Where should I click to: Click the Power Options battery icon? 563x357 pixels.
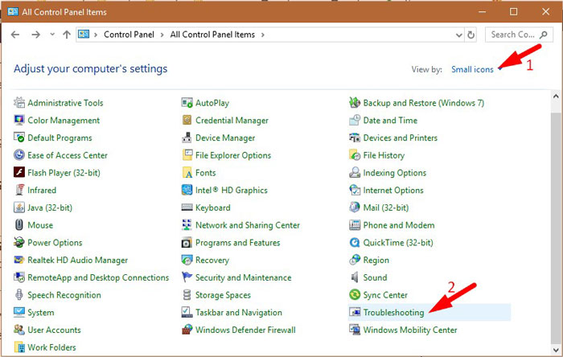click(x=19, y=243)
